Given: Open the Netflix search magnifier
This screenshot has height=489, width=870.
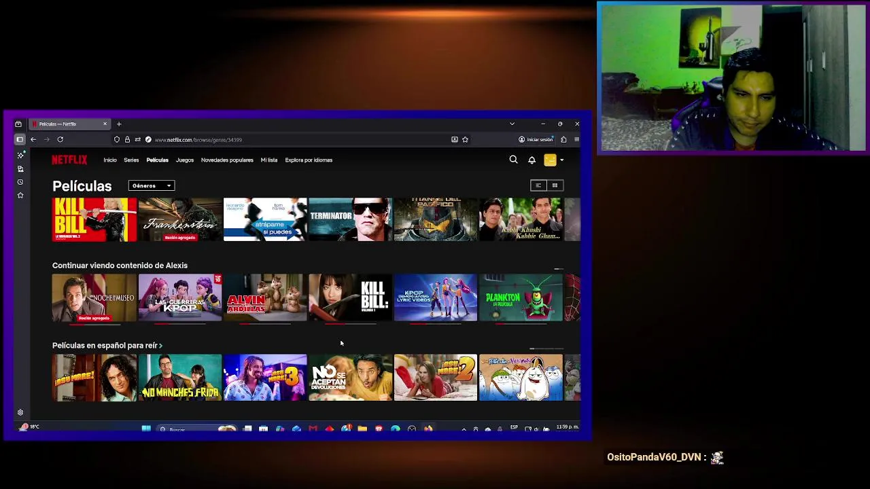Looking at the screenshot, I should (x=514, y=160).
